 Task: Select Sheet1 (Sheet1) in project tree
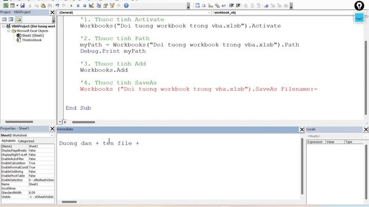tap(33, 36)
